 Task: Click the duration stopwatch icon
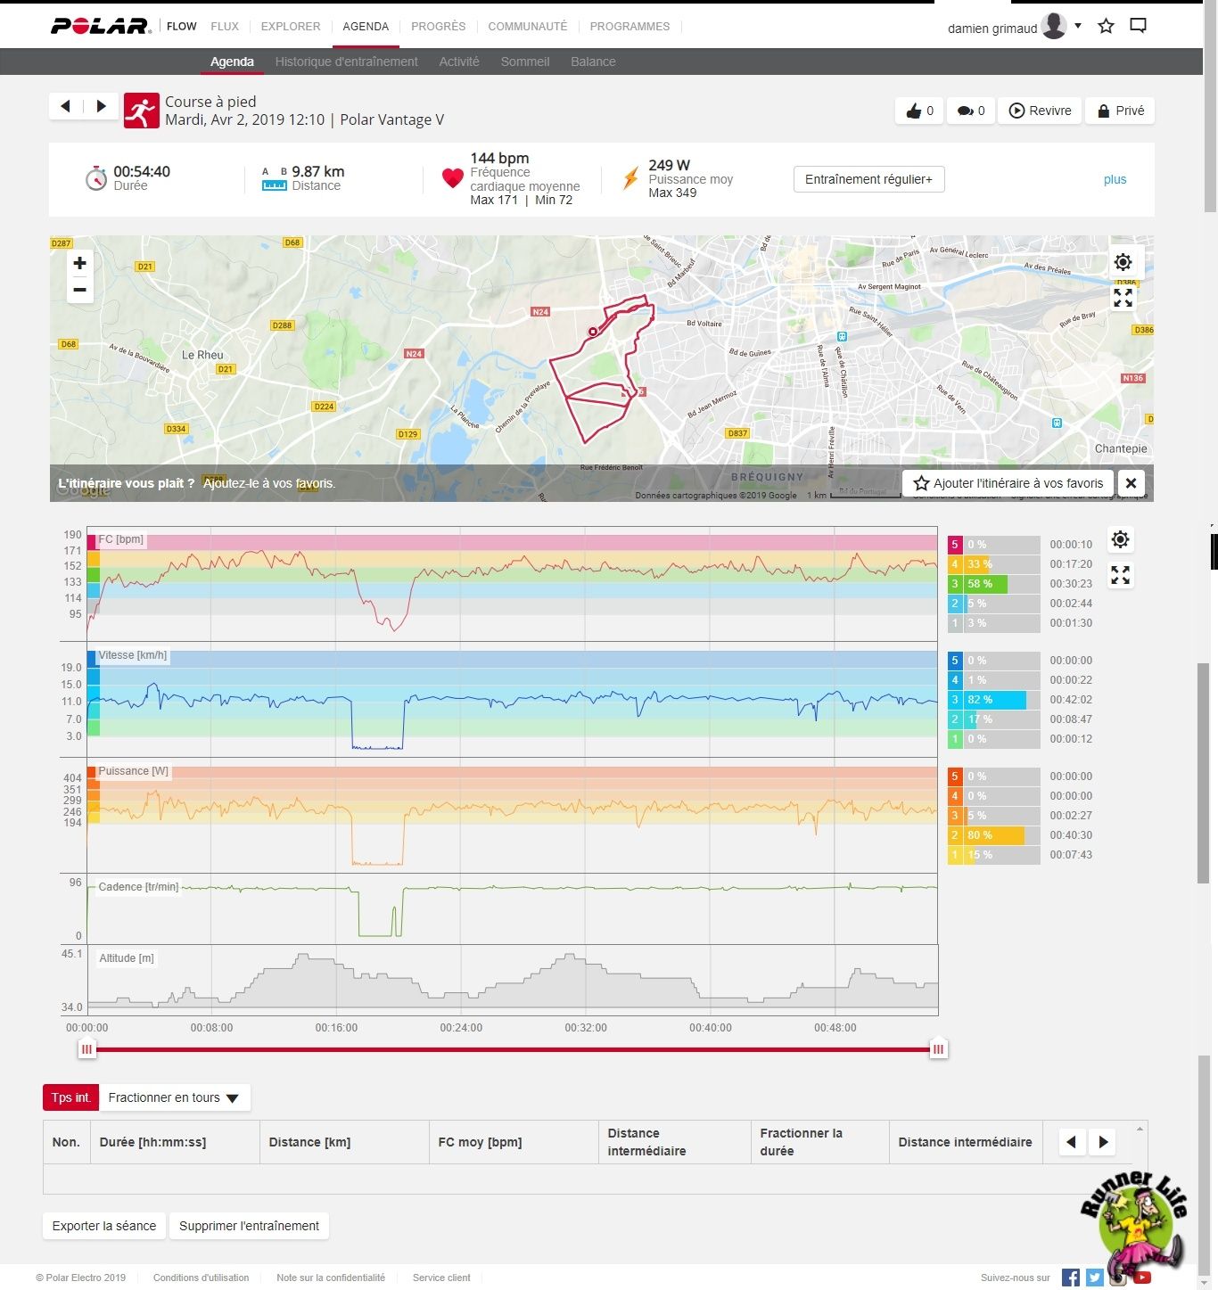point(95,178)
